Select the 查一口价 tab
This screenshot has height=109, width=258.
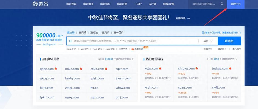click(119, 33)
